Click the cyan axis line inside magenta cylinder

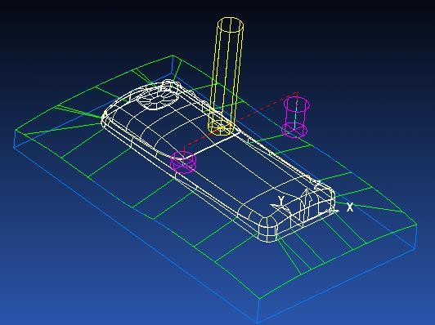click(x=296, y=113)
